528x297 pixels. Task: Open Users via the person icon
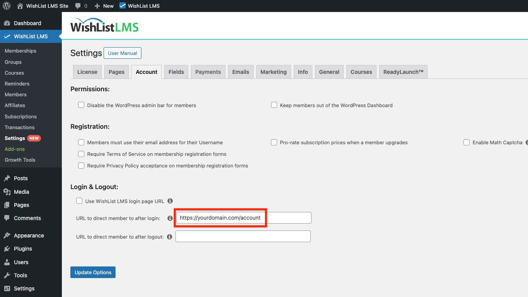pos(8,262)
